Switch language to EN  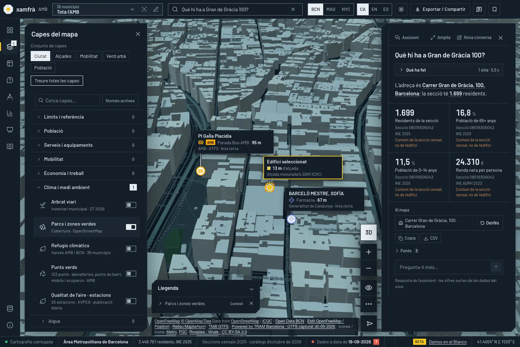(x=374, y=9)
